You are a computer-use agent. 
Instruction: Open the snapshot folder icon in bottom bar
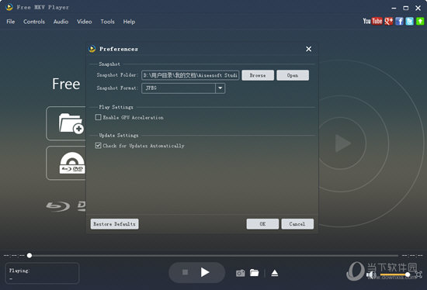(x=255, y=273)
